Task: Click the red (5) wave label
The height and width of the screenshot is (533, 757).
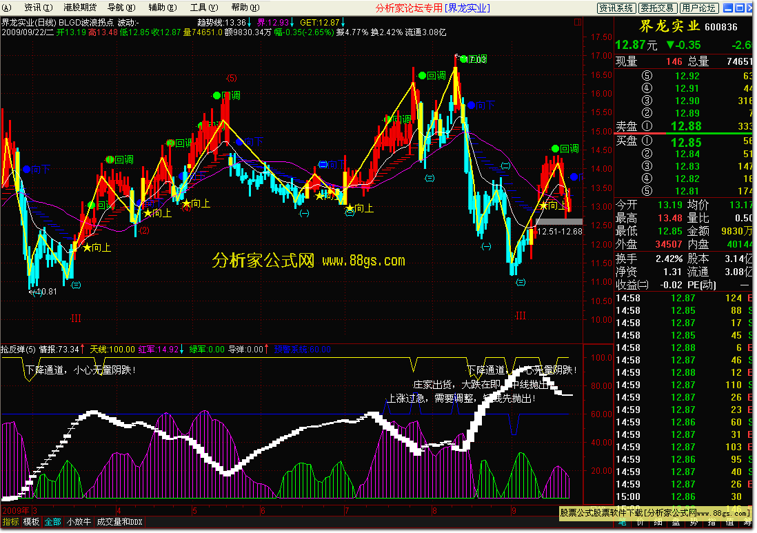Action: tap(232, 78)
